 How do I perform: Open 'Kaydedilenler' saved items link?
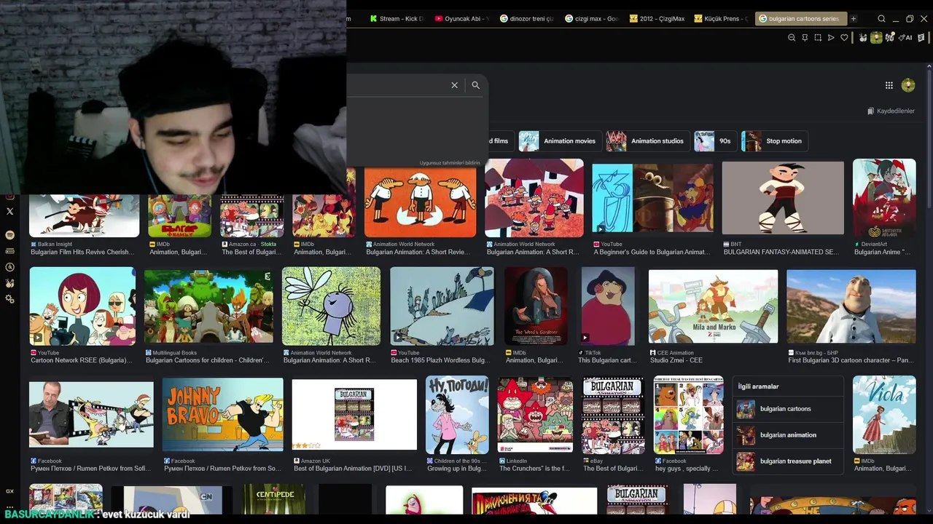coord(891,111)
